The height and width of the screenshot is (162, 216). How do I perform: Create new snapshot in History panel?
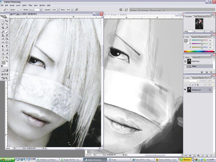point(207,72)
